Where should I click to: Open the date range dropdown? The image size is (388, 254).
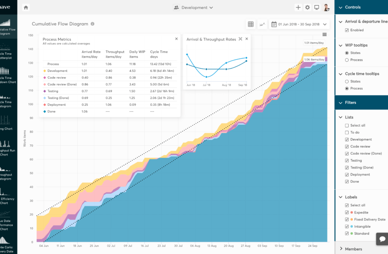click(x=299, y=24)
